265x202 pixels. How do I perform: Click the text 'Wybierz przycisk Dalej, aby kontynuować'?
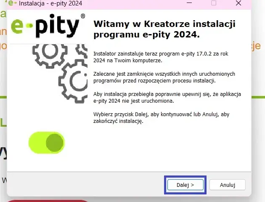click(x=143, y=114)
